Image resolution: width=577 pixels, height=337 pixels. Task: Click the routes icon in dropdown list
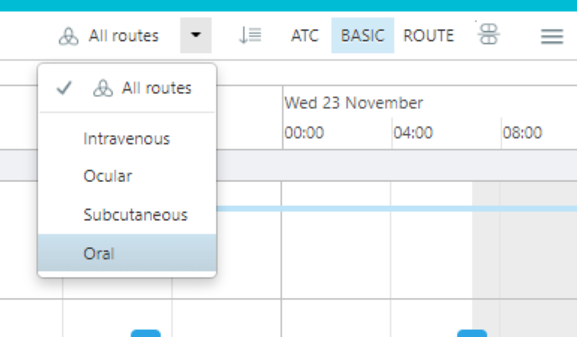click(x=103, y=88)
